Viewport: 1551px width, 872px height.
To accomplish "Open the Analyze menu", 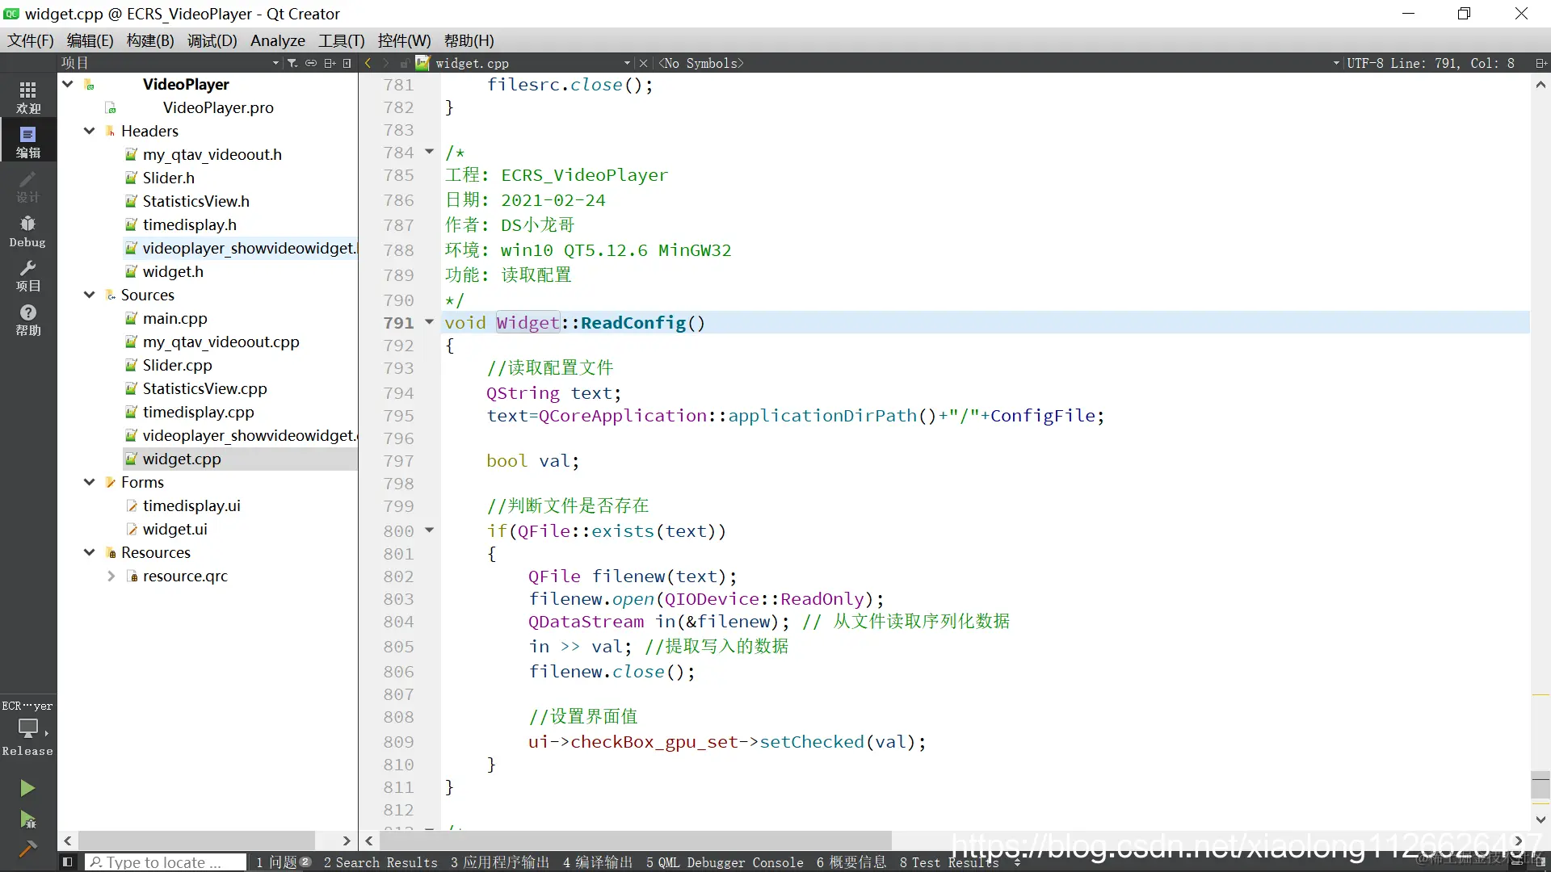I will (x=277, y=40).
